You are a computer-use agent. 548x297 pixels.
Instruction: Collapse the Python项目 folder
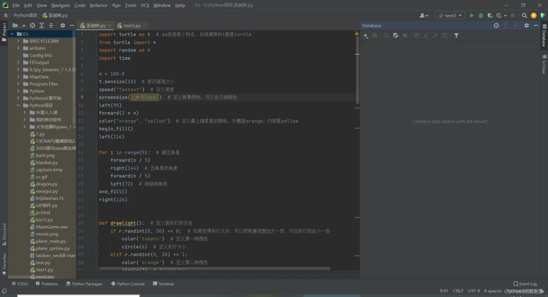point(18,105)
